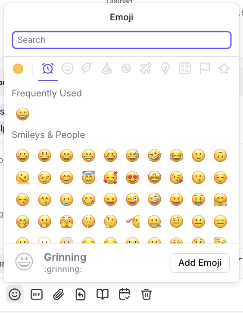This screenshot has height=313, width=243.
Task: Click the Add Emoji button
Action: (x=200, y=263)
